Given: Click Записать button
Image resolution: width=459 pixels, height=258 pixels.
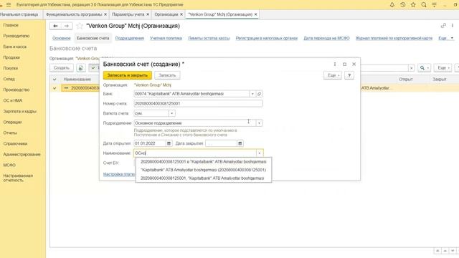Looking at the screenshot, I should point(167,75).
